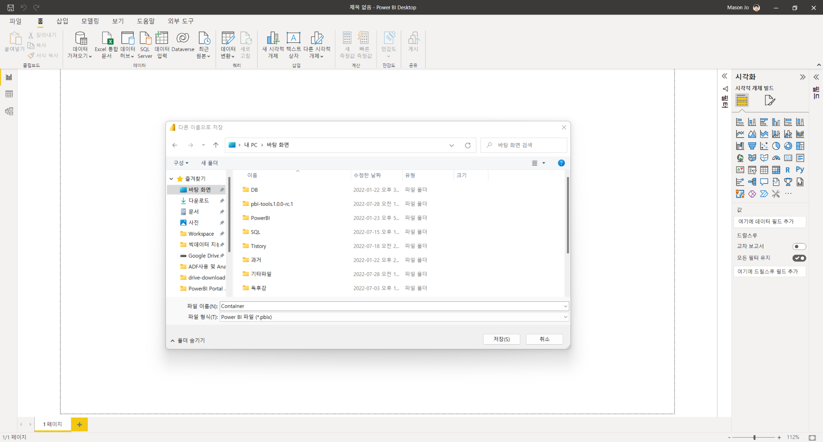
Task: Select the card visual showing 123
Action: pyautogui.click(x=788, y=158)
